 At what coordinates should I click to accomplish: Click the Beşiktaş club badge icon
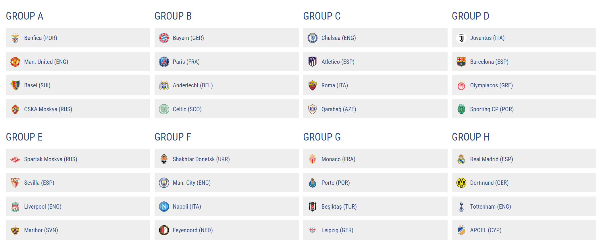click(313, 207)
